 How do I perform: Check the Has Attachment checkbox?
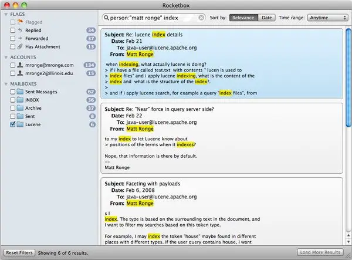pyautogui.click(x=12, y=47)
